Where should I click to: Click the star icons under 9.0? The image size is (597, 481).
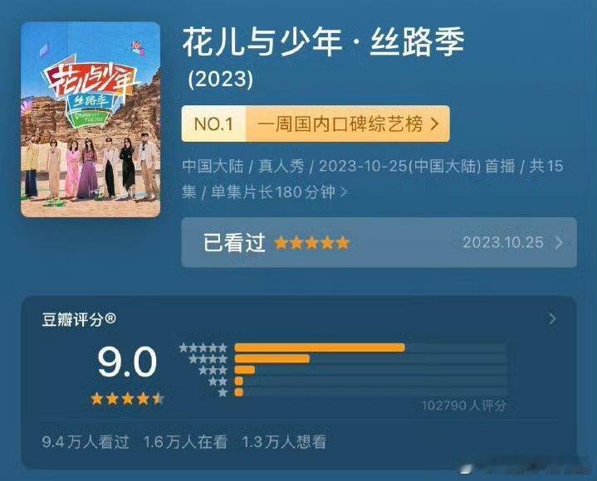(x=127, y=399)
